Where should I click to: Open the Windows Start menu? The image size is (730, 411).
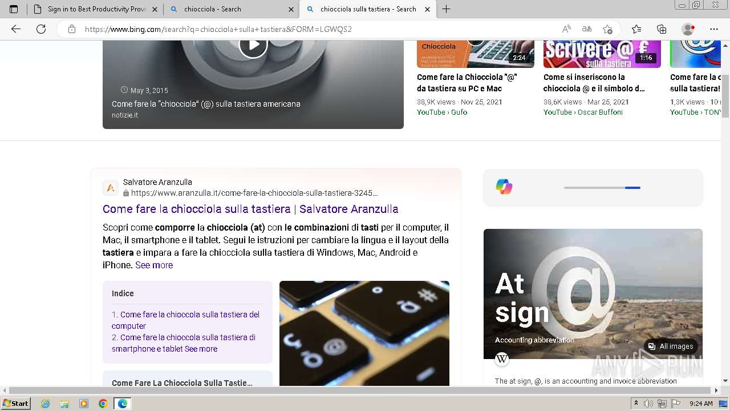[16, 404]
